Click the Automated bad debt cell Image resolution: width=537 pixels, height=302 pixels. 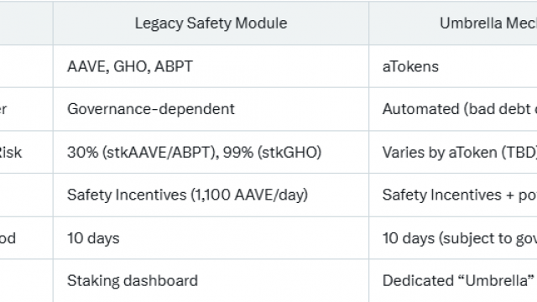pyautogui.click(x=453, y=109)
